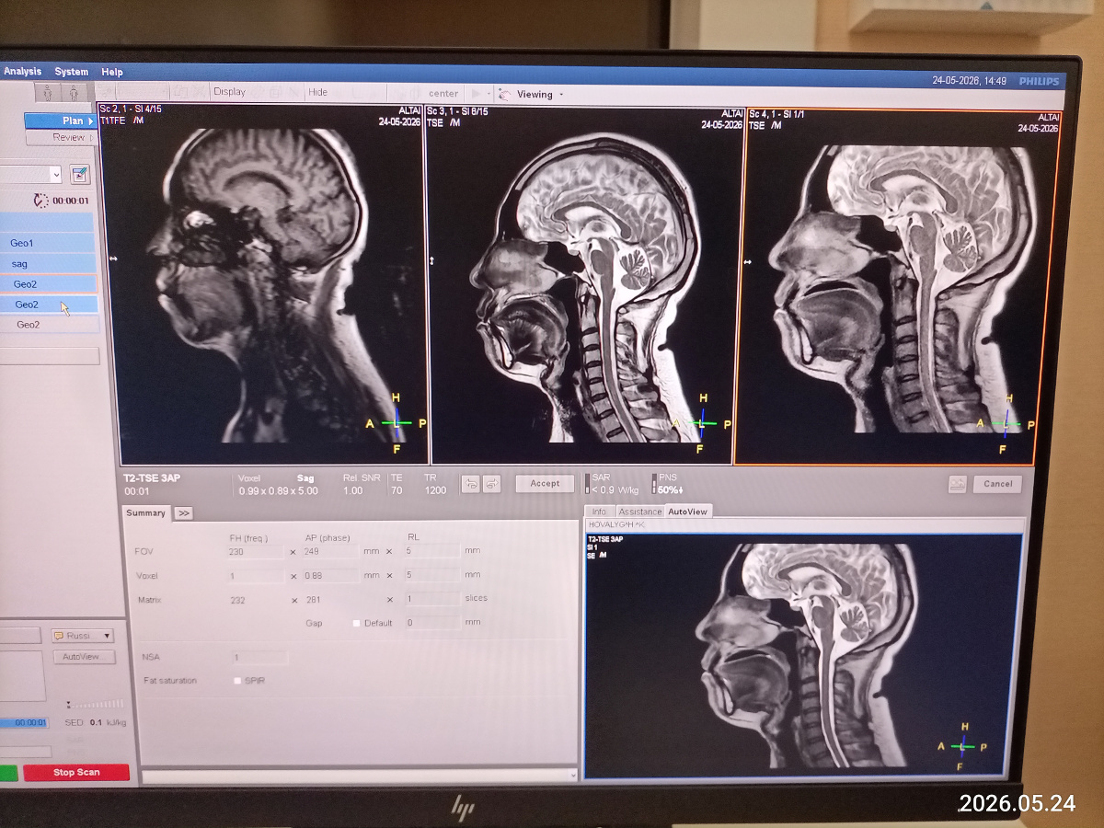
Task: Click the center toolbar item
Action: coord(443,93)
